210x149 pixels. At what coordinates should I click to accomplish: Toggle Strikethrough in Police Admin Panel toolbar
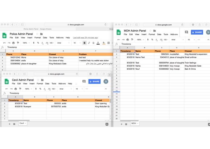pyautogui.click(x=93, y=43)
